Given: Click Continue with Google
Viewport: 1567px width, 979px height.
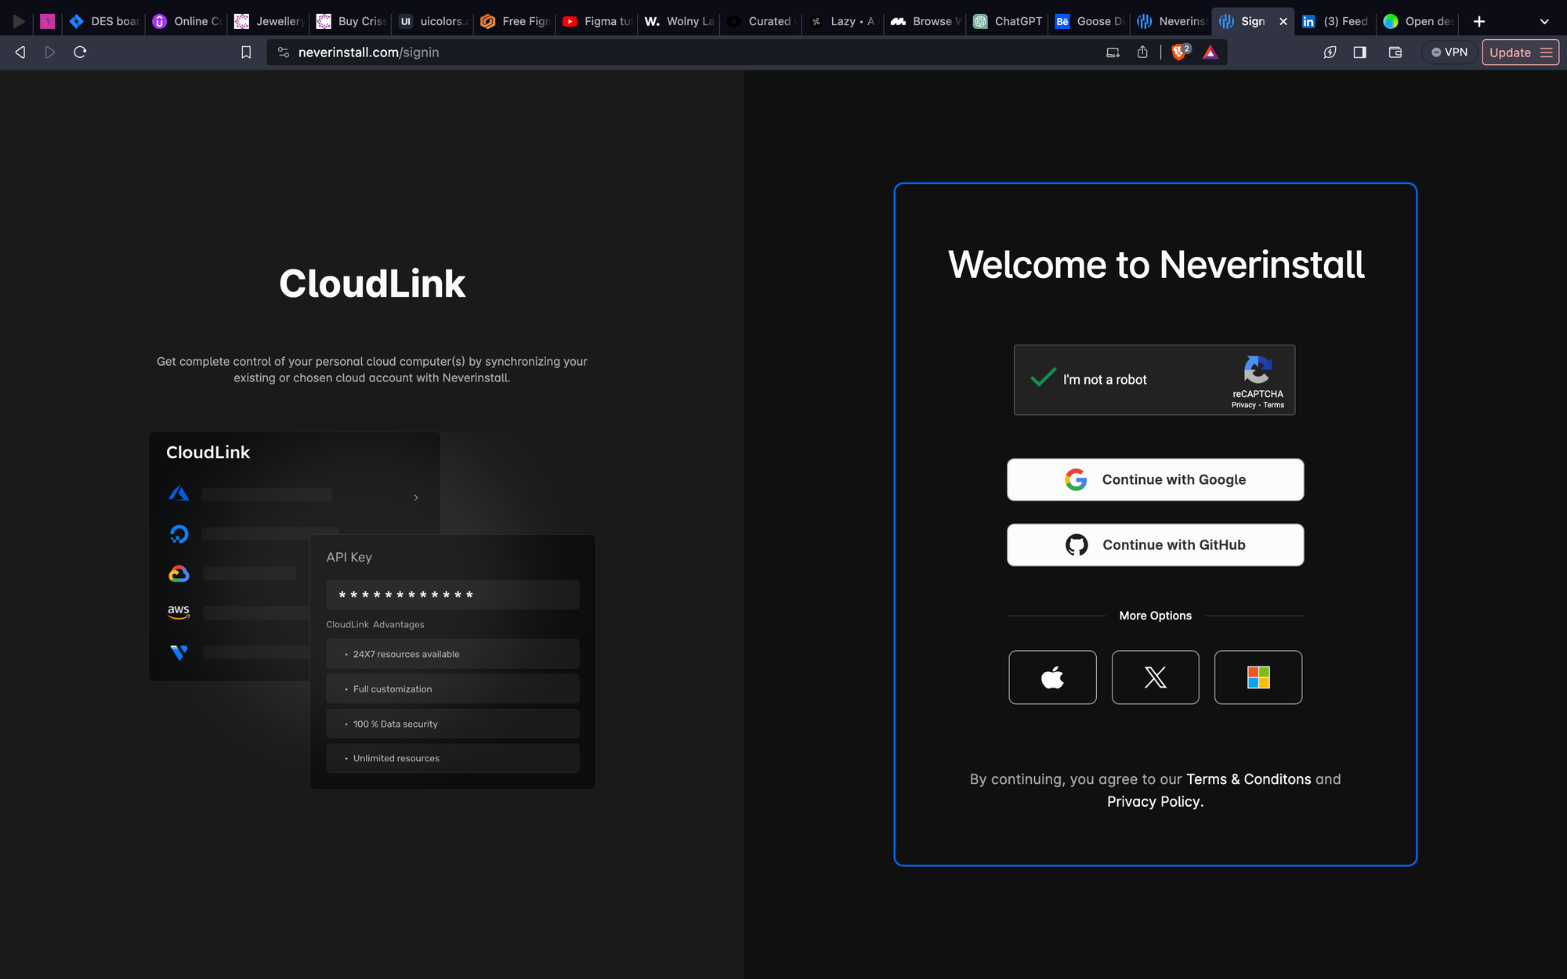Looking at the screenshot, I should coord(1155,479).
